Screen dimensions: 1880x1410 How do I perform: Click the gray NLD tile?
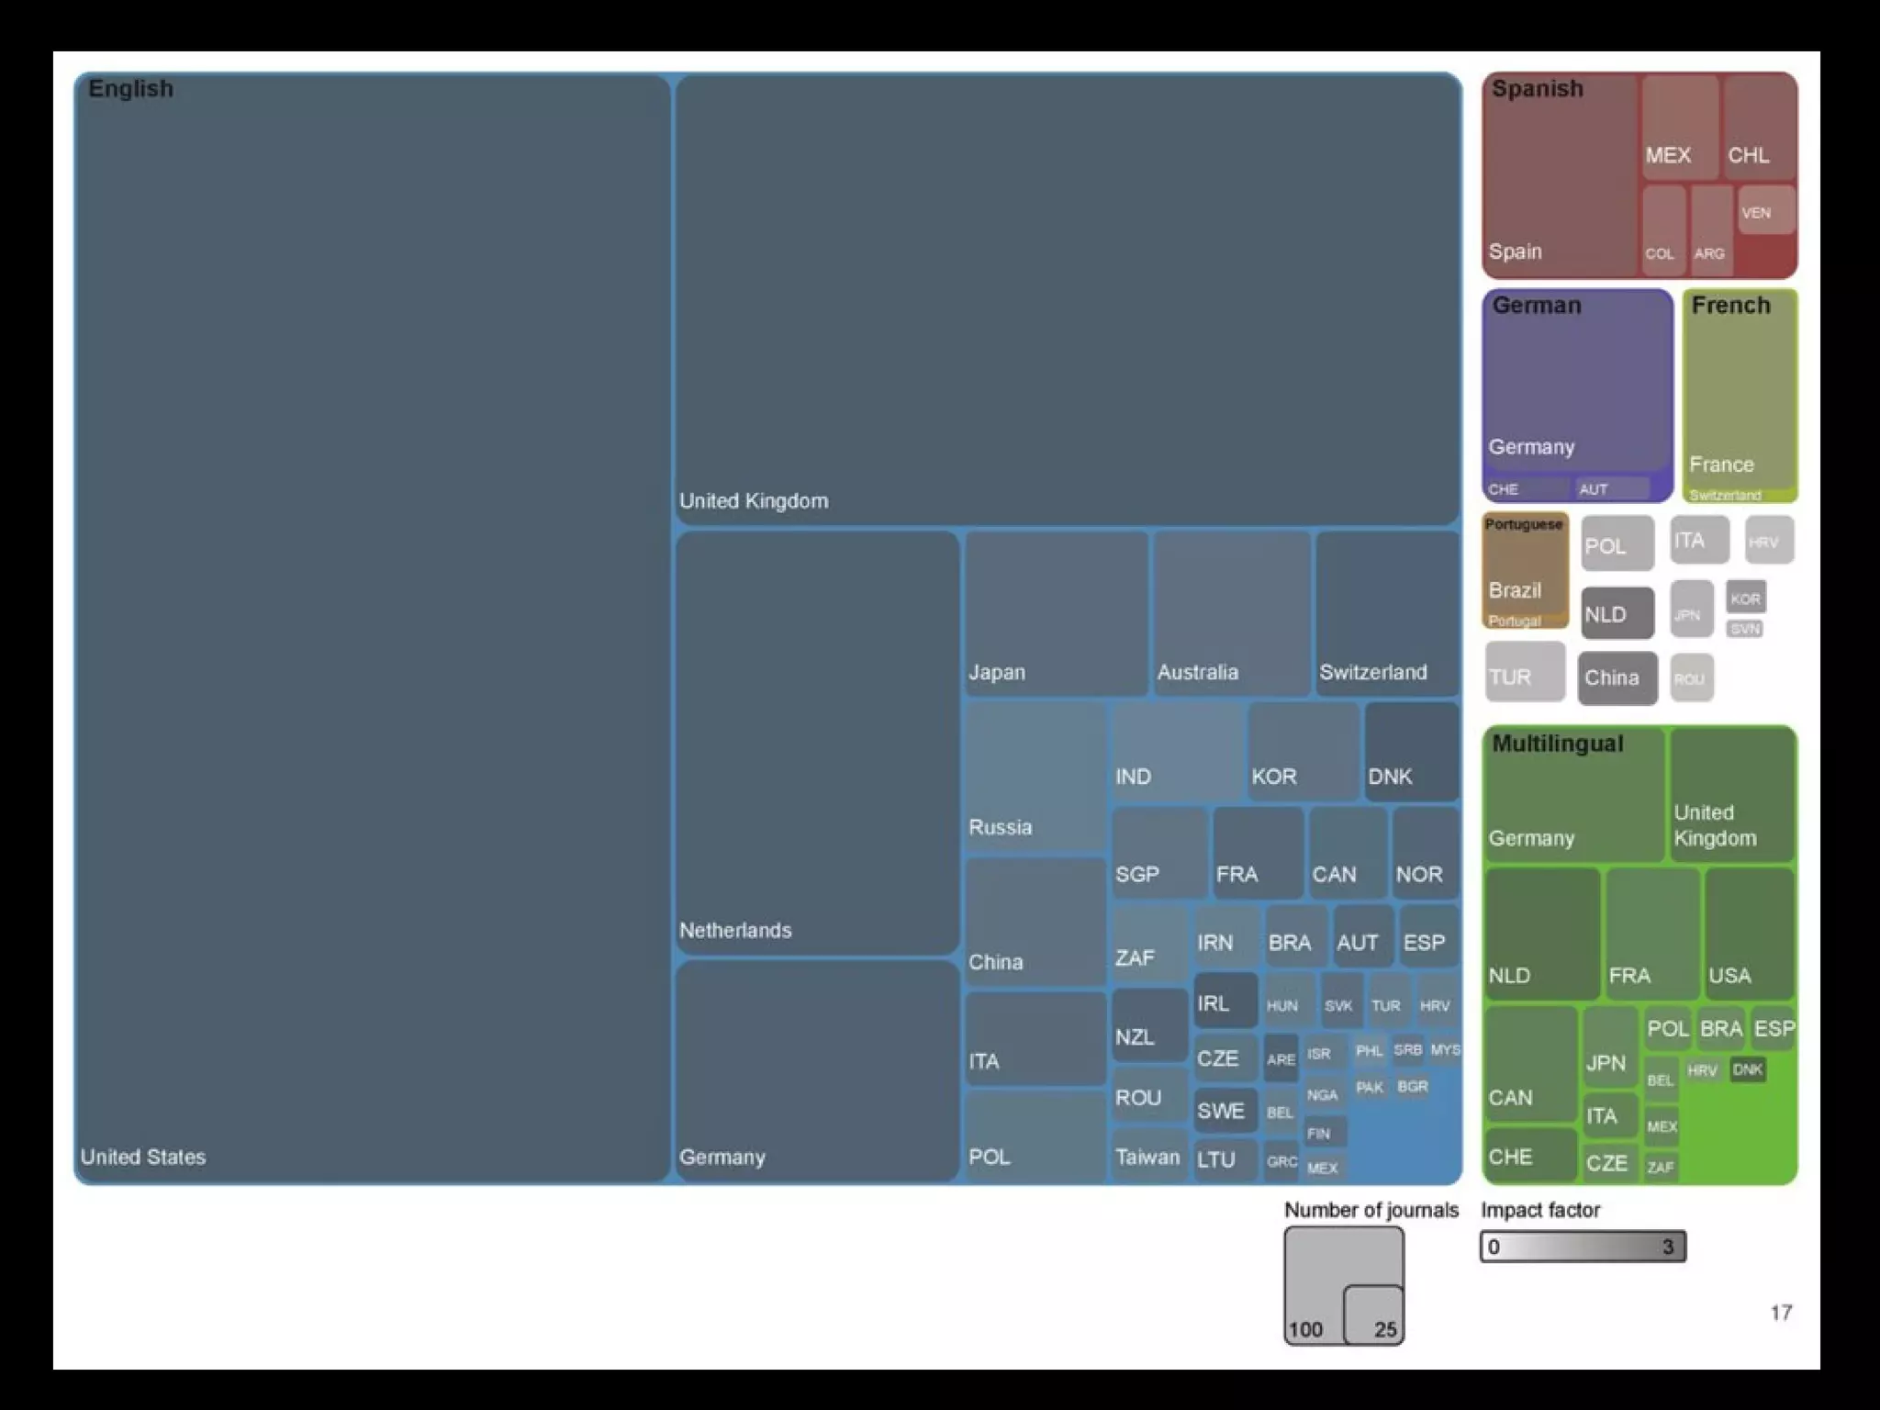[x=1617, y=613]
